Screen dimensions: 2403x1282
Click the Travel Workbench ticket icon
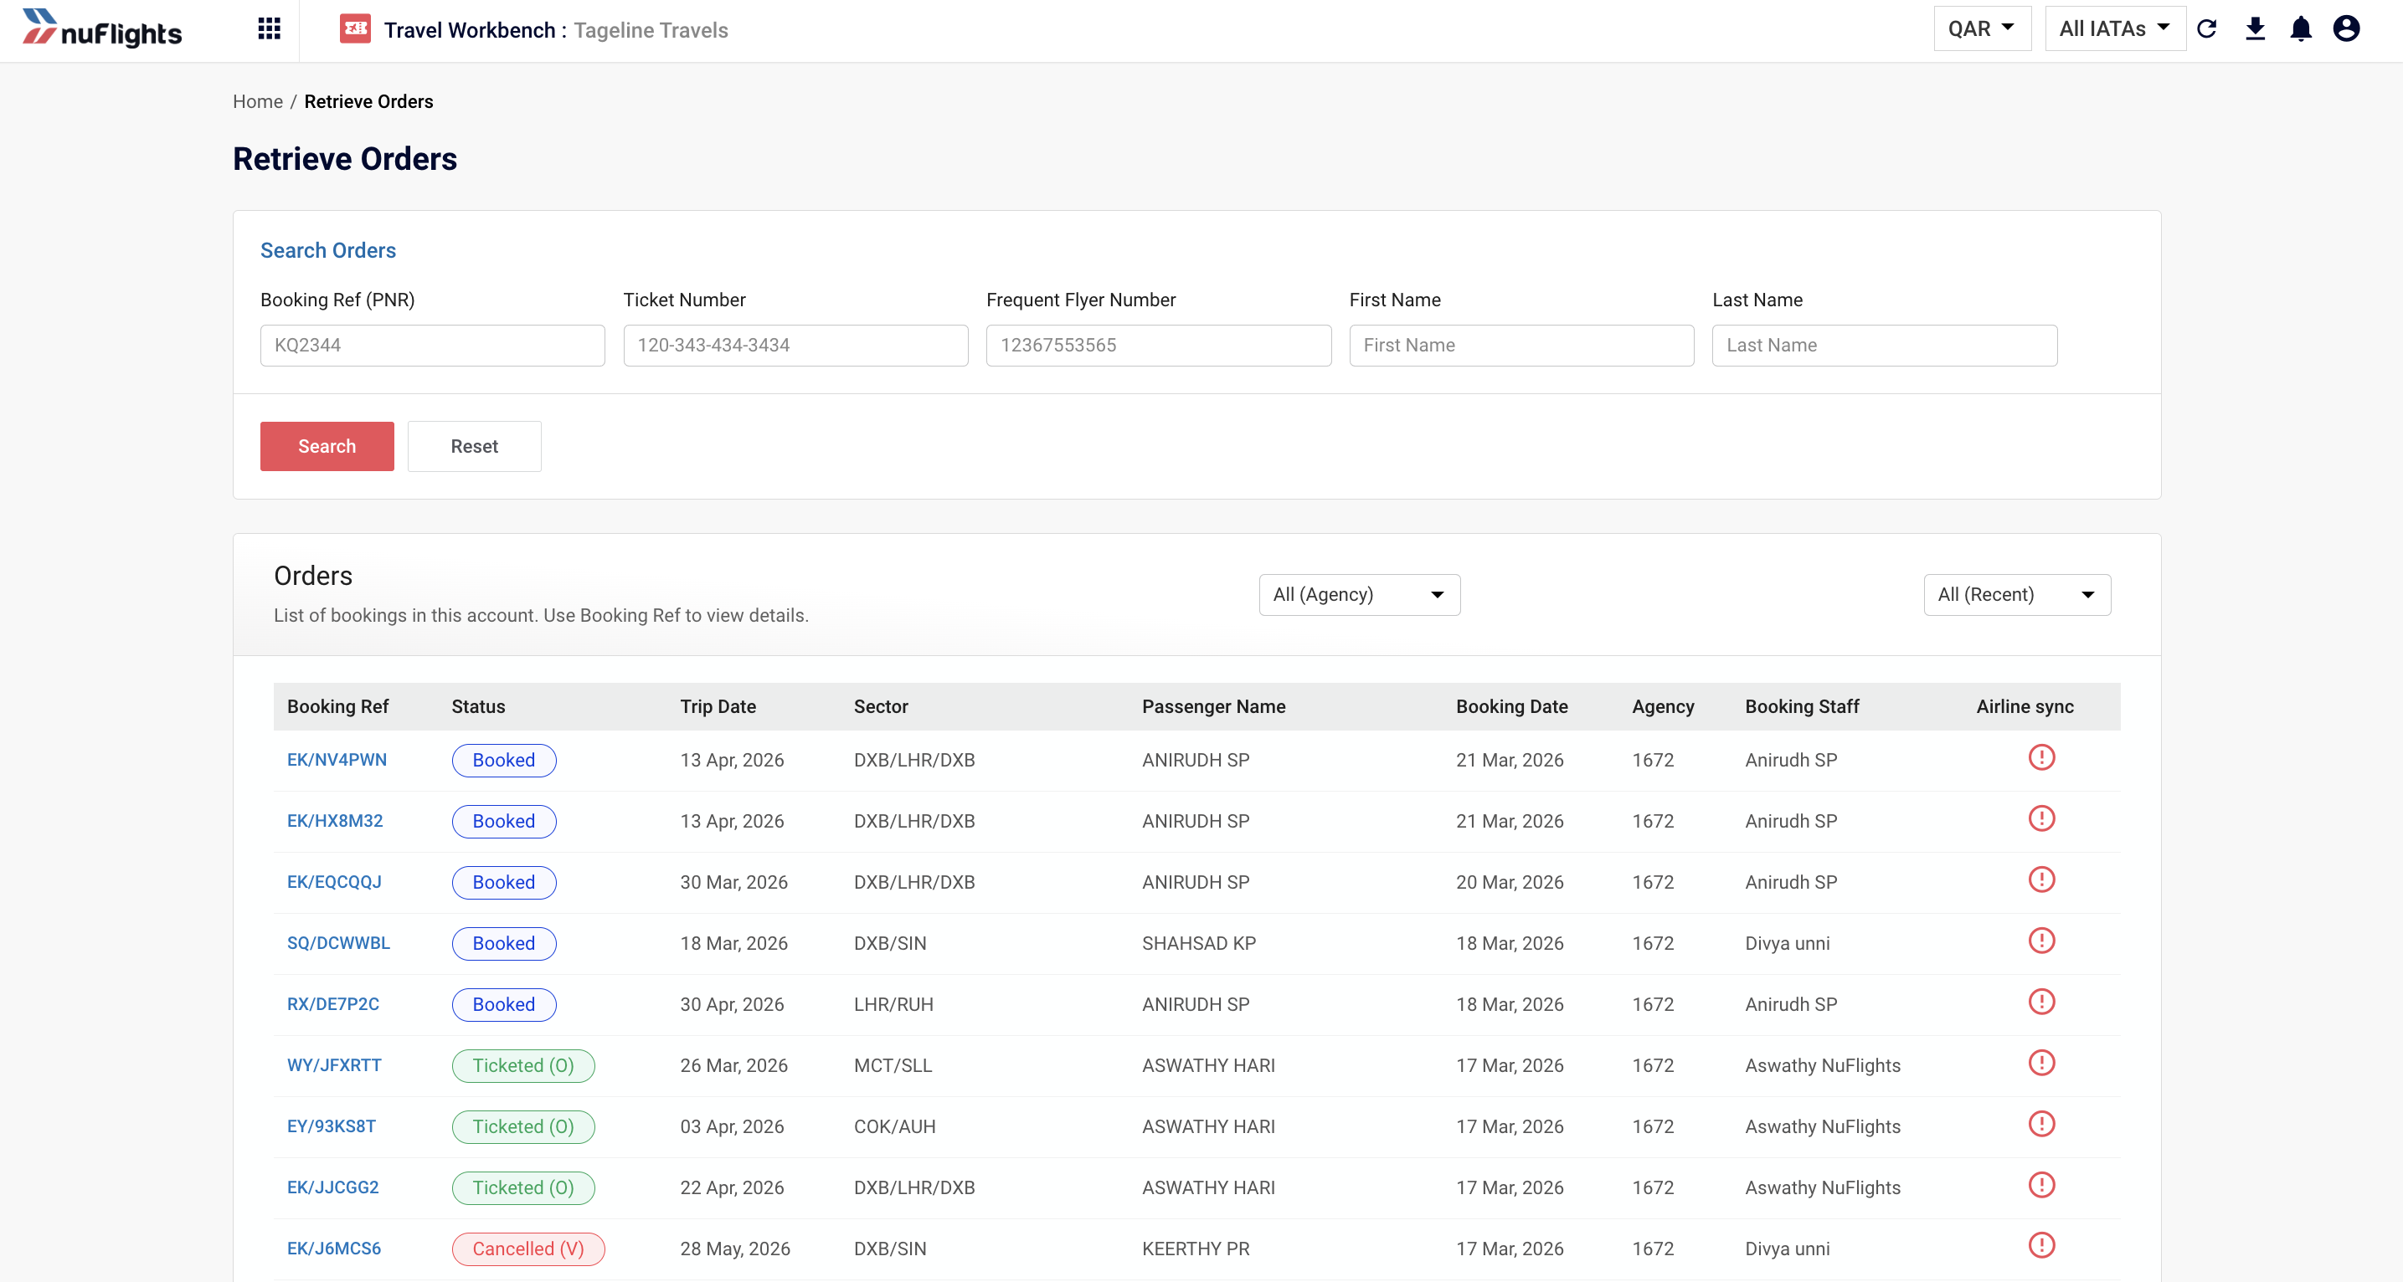pos(354,29)
